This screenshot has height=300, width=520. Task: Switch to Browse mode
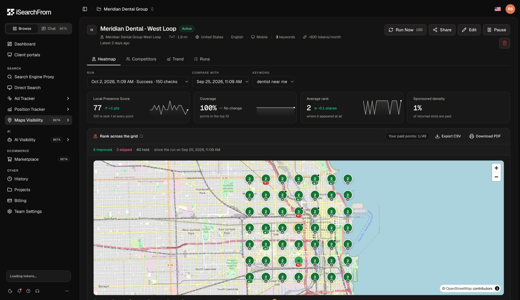pos(22,28)
